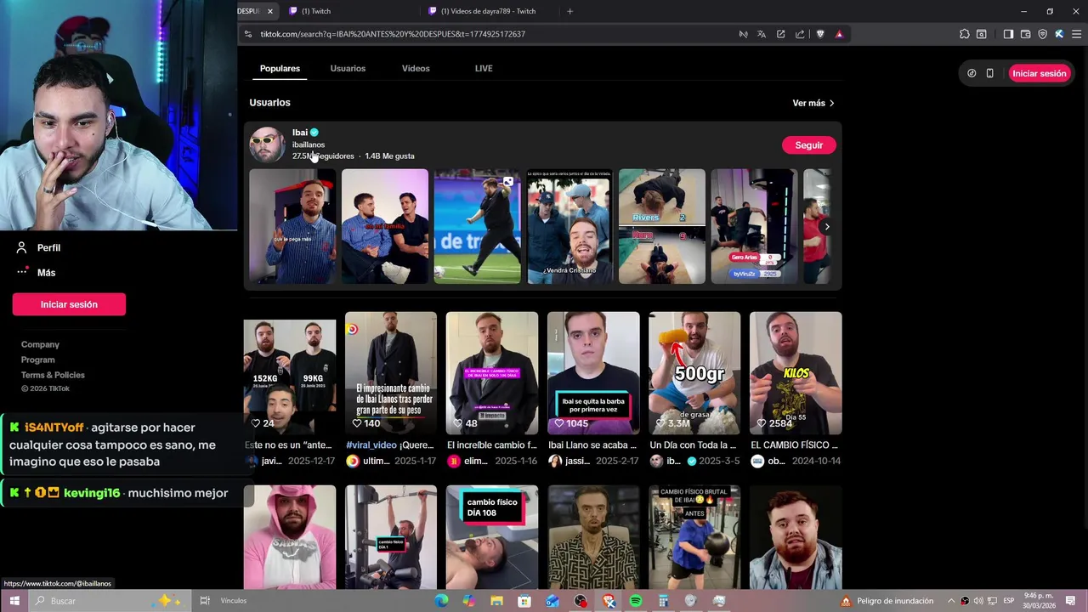Open the Windows Start menu
This screenshot has width=1088, height=612.
click(14, 601)
